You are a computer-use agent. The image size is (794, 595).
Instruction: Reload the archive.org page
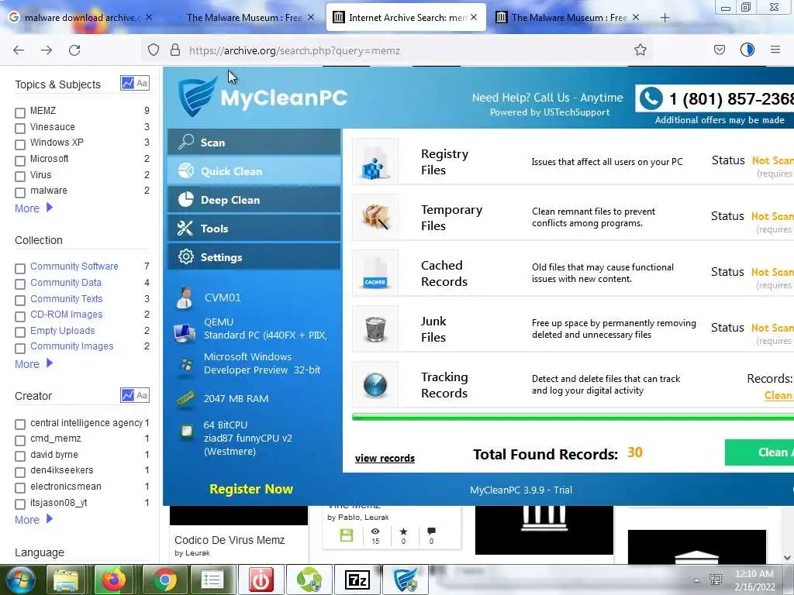click(74, 50)
